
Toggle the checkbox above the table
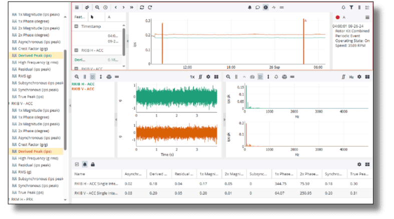click(x=77, y=164)
